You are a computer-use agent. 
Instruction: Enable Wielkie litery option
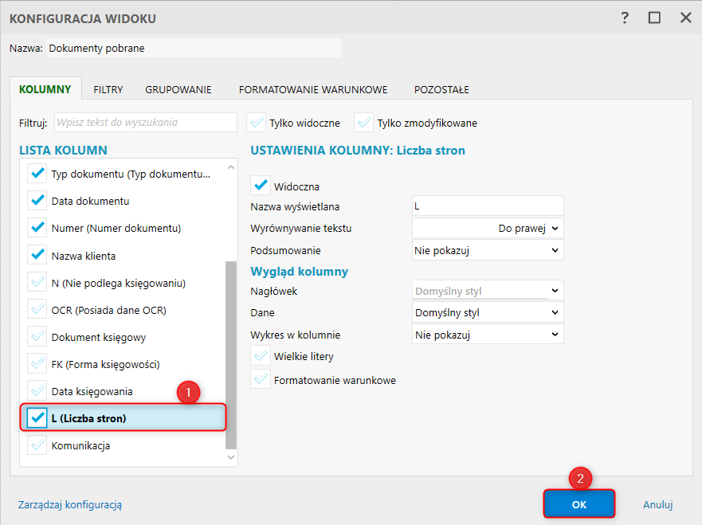(x=261, y=355)
